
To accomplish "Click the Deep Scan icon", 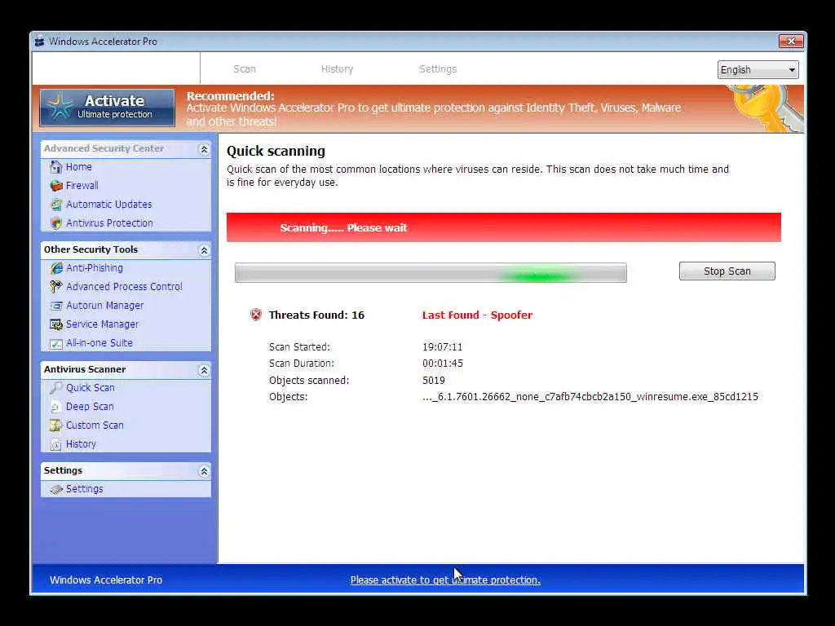I will 56,407.
